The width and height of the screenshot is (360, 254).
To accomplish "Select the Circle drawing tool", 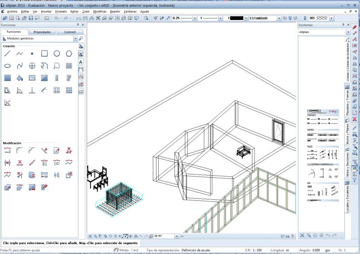I will click(57, 53).
